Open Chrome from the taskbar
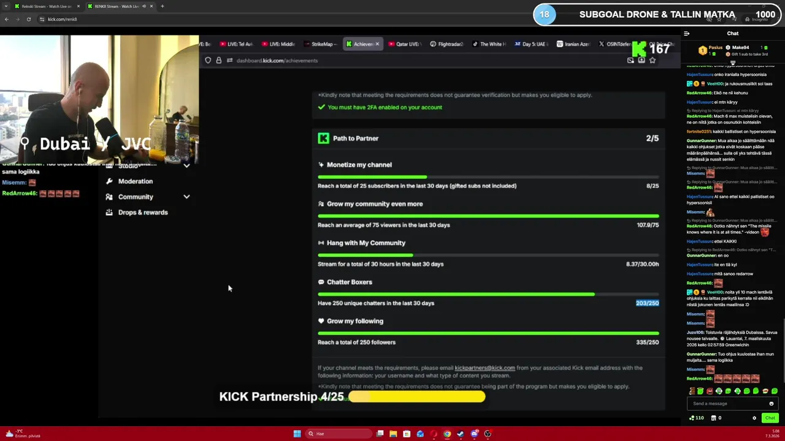 447,434
